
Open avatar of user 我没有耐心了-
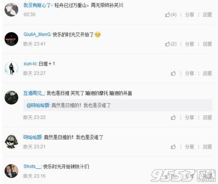(x=11, y=10)
